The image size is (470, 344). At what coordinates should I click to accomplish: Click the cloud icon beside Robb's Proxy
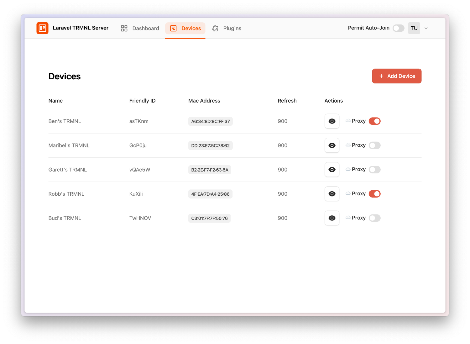(x=348, y=193)
